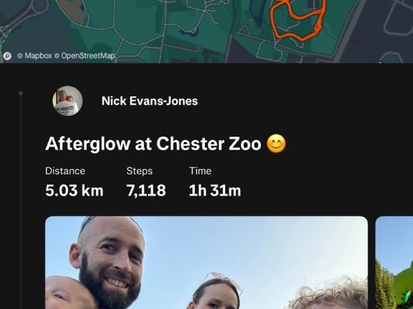This screenshot has height=309, width=413.
Task: Open the partially visible second photo
Action: [394, 262]
